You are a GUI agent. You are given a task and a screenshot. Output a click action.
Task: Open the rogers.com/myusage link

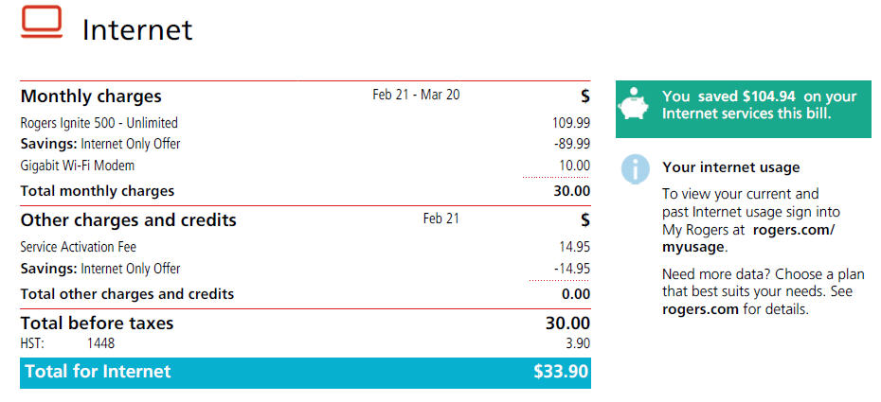[747, 238]
